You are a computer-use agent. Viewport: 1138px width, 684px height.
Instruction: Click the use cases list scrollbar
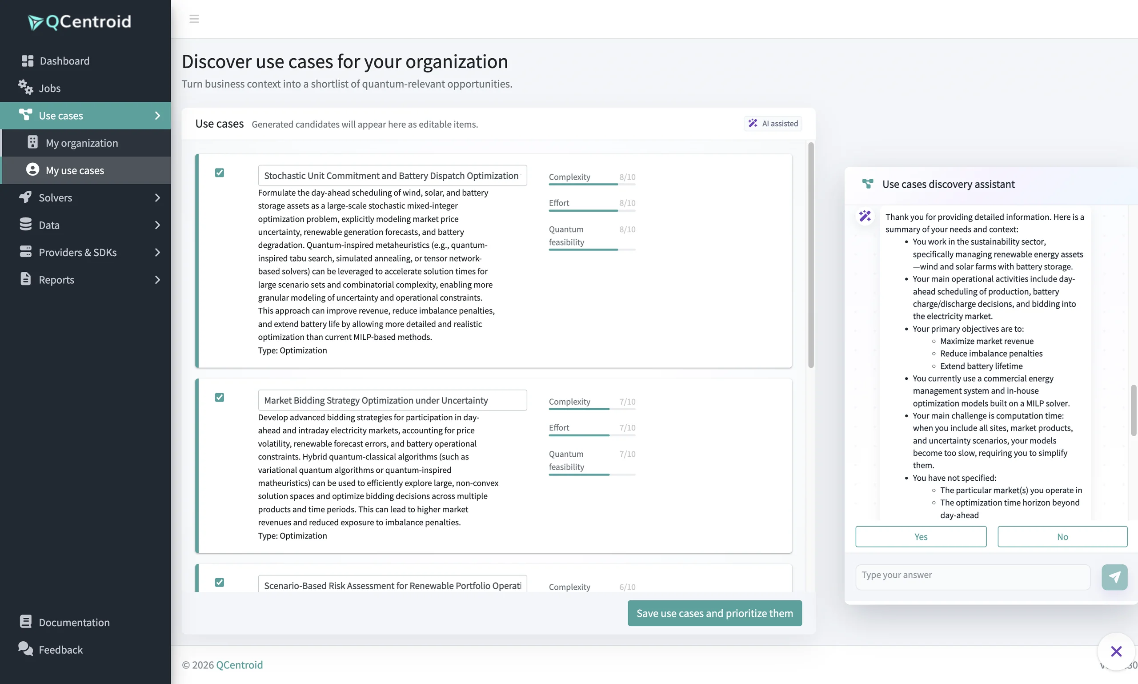click(x=810, y=255)
